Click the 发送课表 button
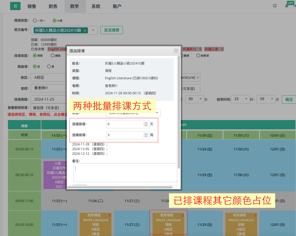Viewport: 296px width, 236px height. click(x=111, y=30)
